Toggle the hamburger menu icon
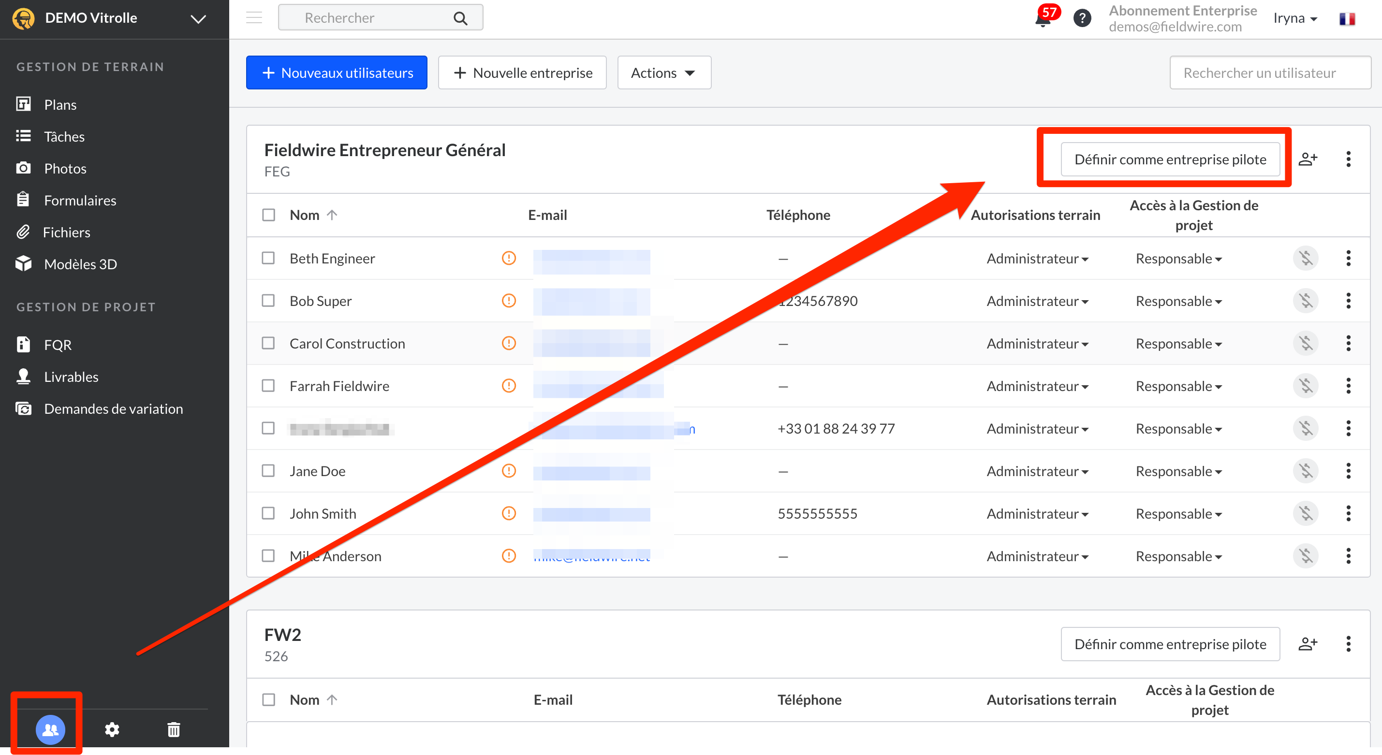The image size is (1382, 755). point(254,18)
